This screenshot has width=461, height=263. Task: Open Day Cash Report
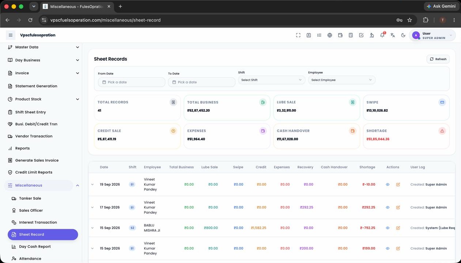pyautogui.click(x=35, y=247)
